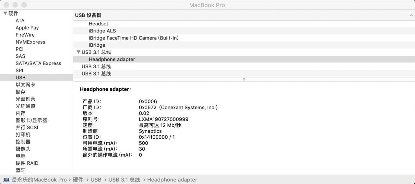Click the laptop icon in path bar

[x=6, y=180]
